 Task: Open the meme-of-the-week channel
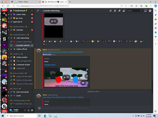(21, 76)
